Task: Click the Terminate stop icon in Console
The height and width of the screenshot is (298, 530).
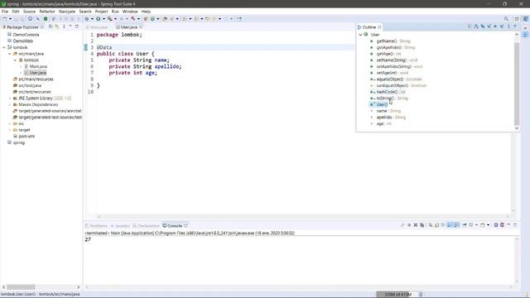Action: coord(409,225)
